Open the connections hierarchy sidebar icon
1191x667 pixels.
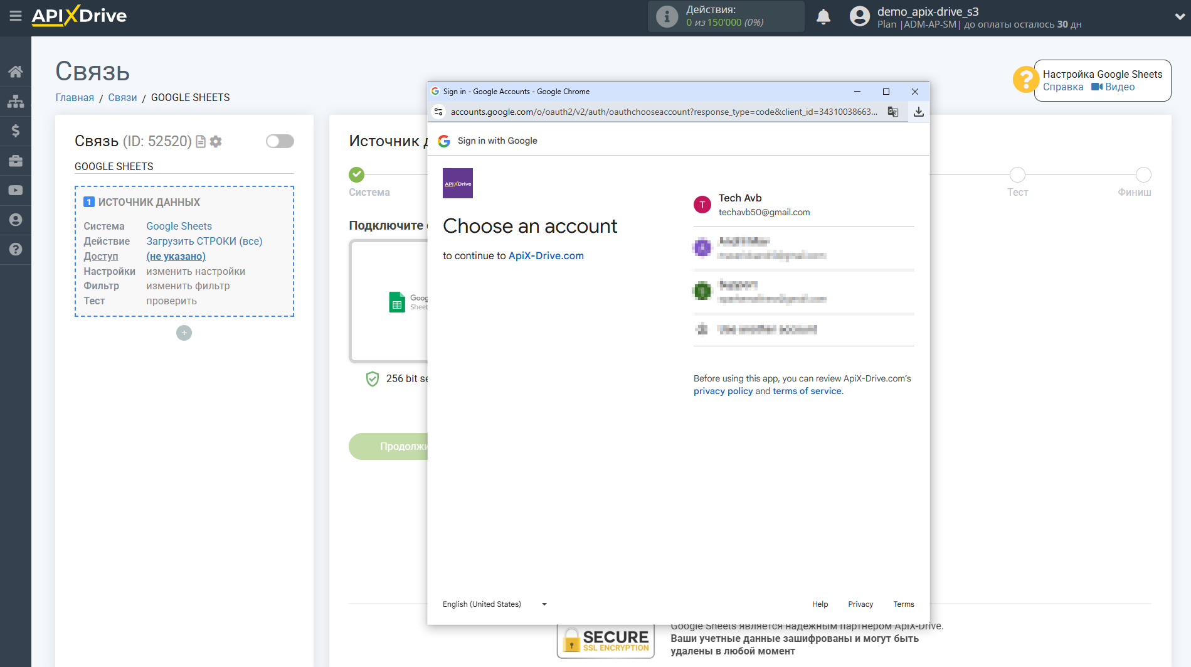[16, 101]
